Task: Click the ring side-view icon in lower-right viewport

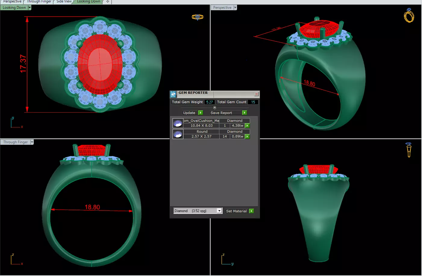Action: tap(409, 150)
